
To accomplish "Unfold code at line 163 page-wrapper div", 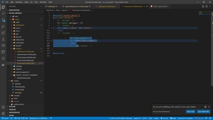I will [52, 41].
